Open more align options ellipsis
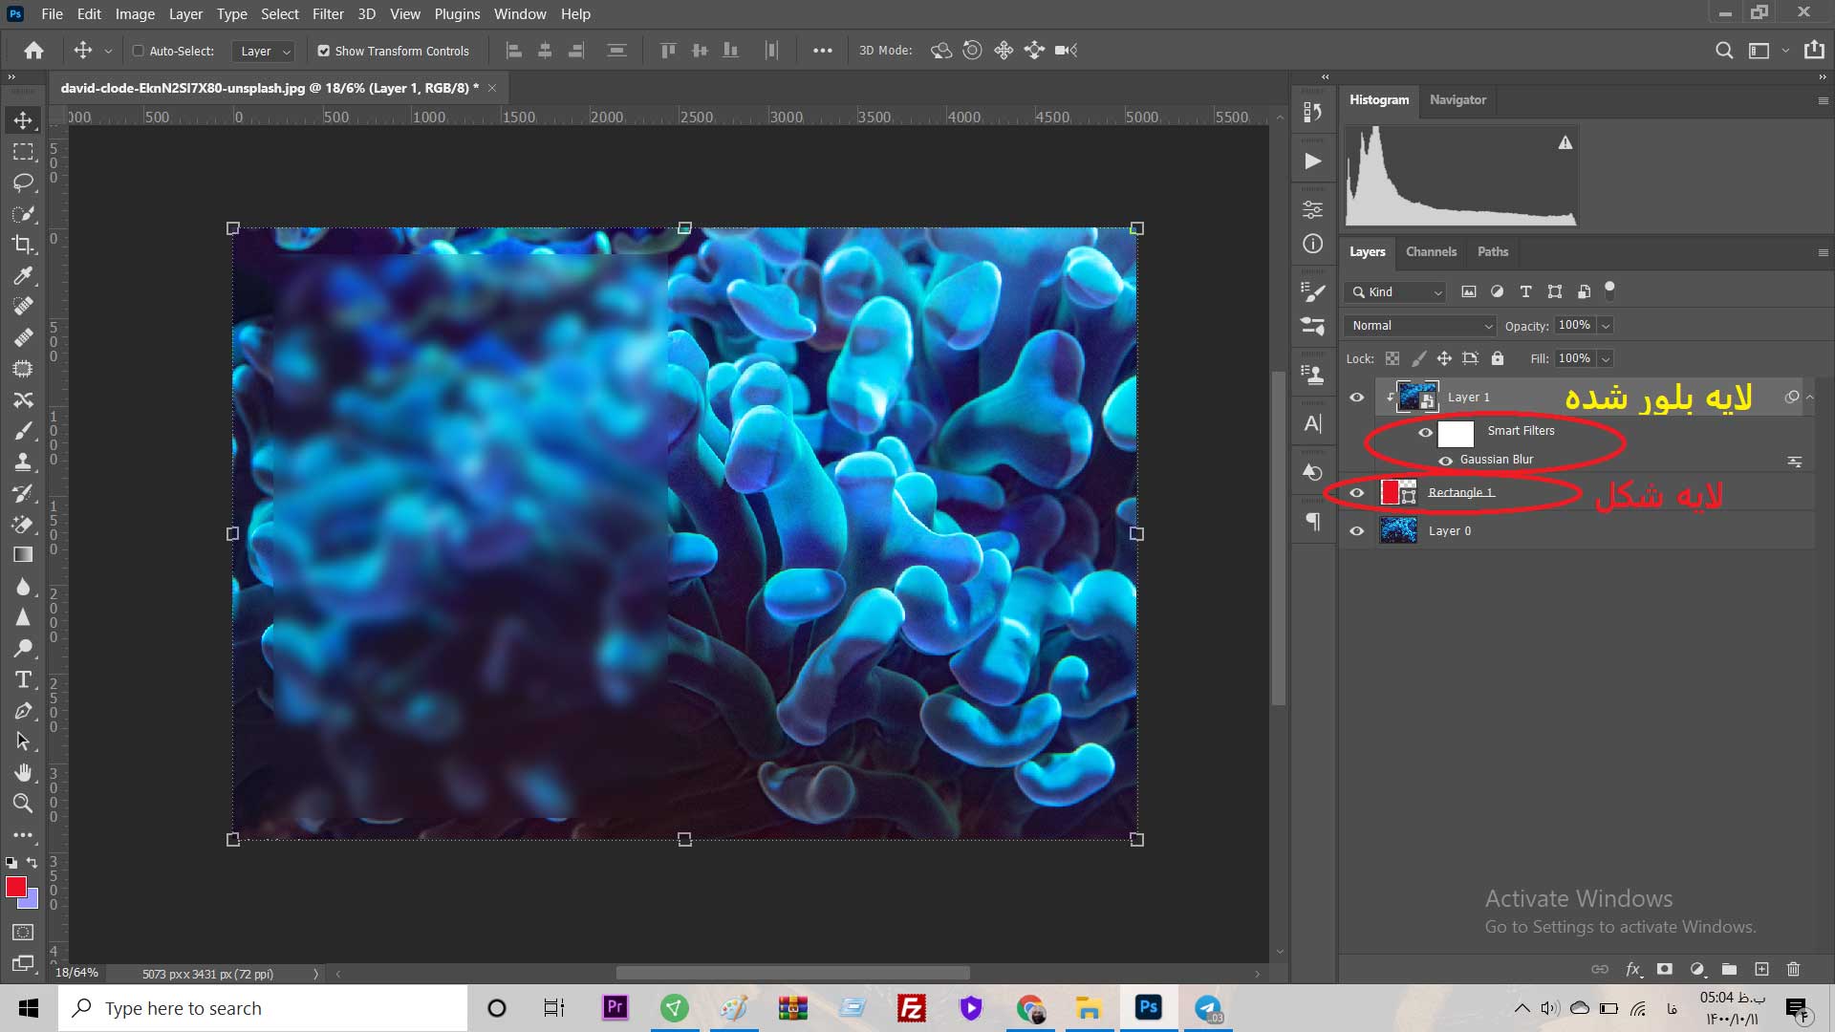 pos(822,51)
